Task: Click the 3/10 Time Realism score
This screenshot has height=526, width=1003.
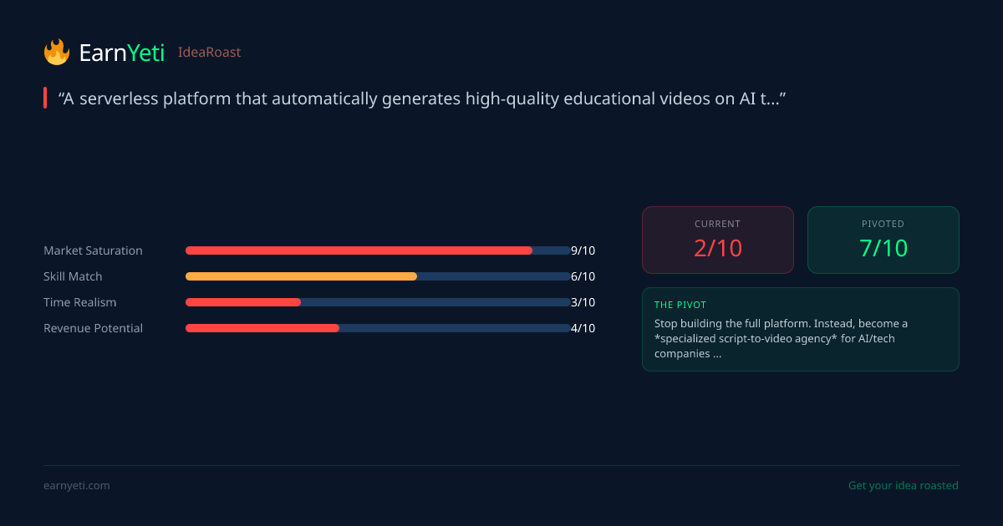Action: (583, 302)
